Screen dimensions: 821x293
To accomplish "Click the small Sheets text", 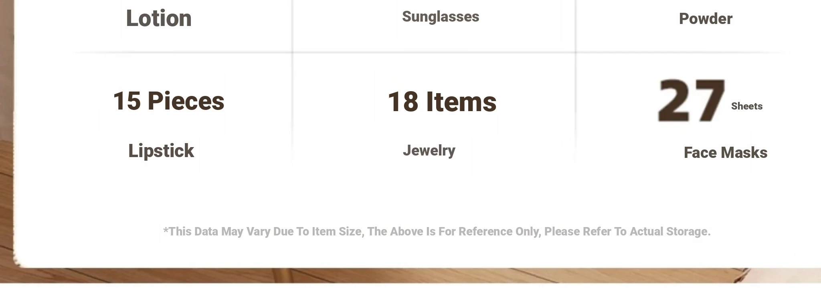I will click(747, 106).
